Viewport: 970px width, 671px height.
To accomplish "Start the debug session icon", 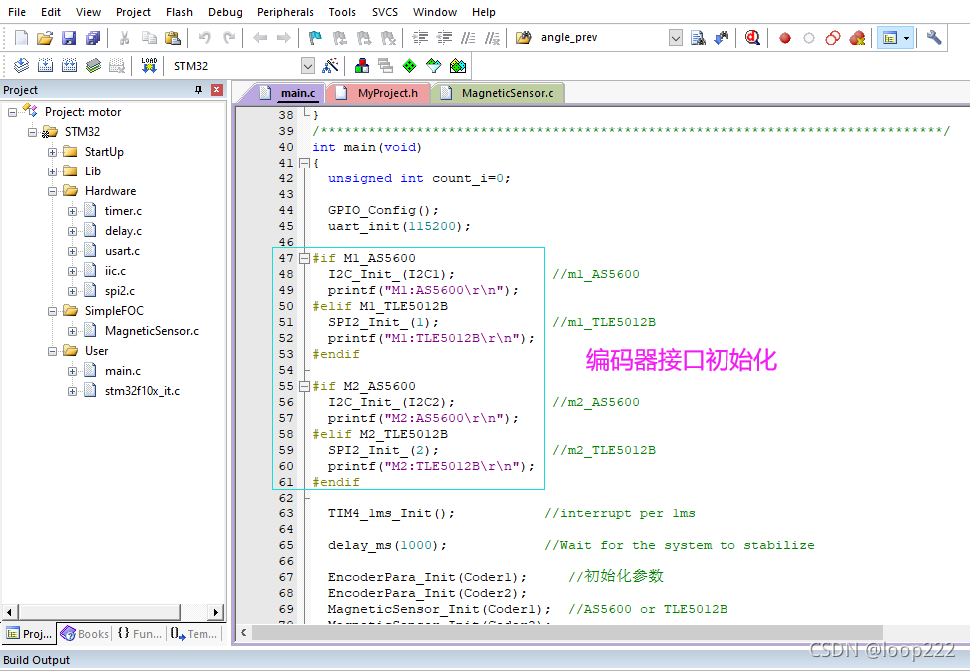I will (x=752, y=38).
